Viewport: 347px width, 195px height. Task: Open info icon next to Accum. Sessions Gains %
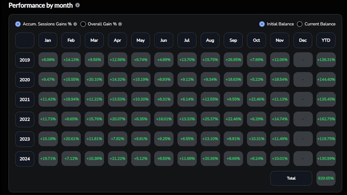(x=75, y=24)
